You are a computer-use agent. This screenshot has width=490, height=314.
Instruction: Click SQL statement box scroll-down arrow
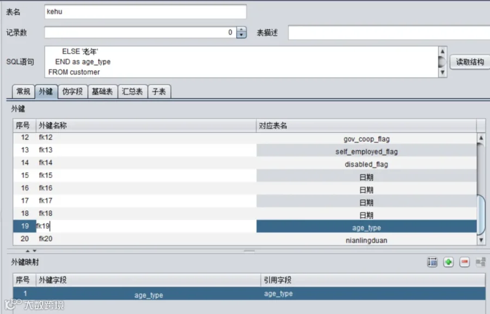442,72
